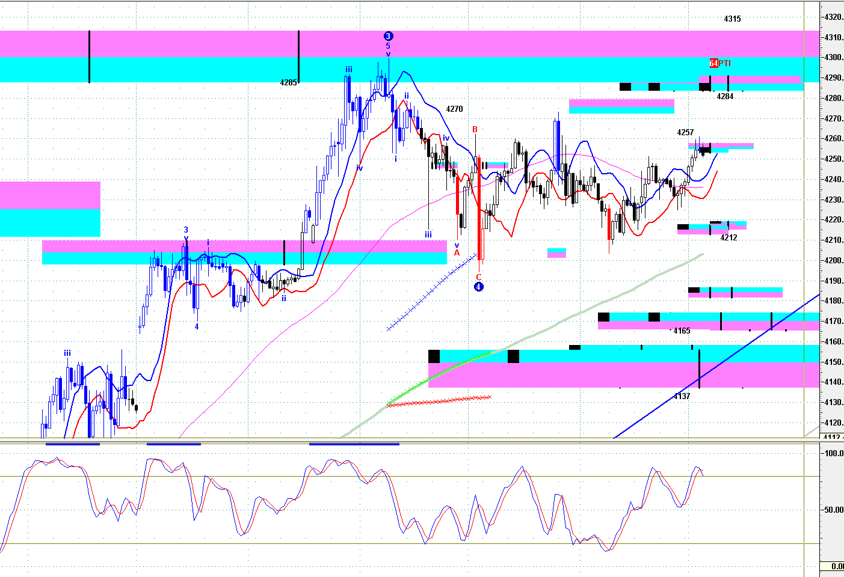Select 4120 on the price axis
Screen dimensions: 844x577
point(833,423)
